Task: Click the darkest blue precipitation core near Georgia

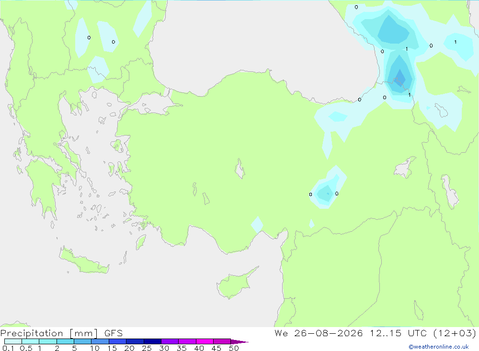Action: click(399, 78)
